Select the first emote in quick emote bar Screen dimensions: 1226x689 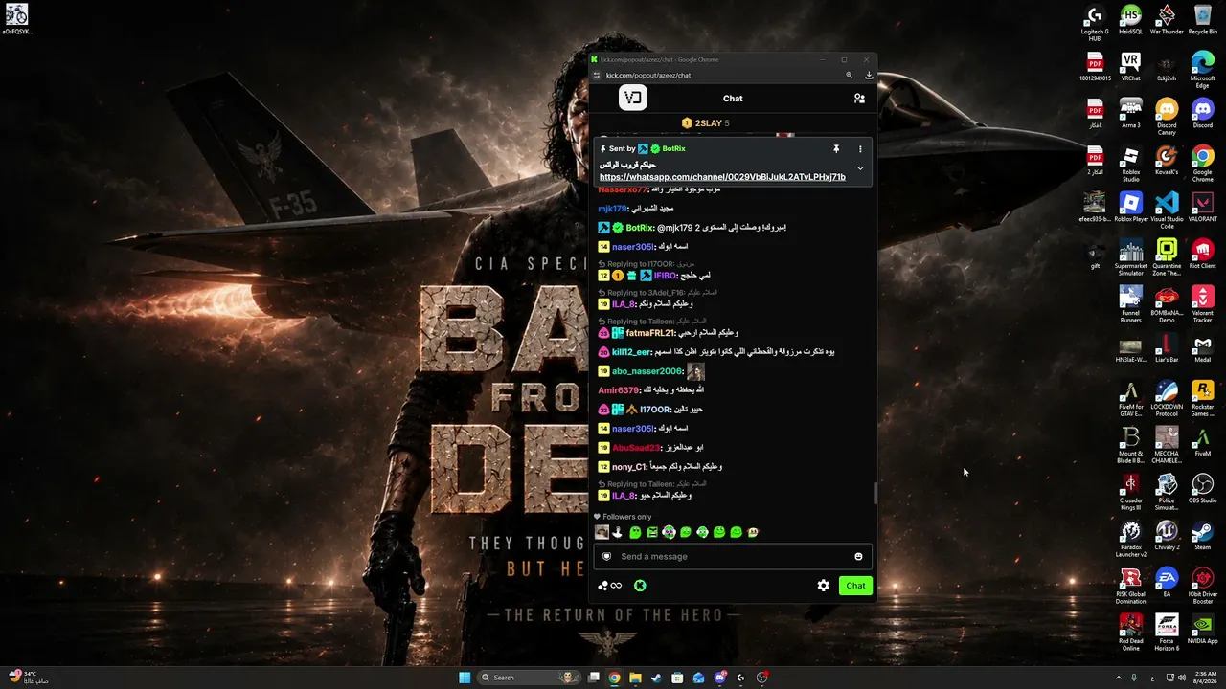[602, 532]
